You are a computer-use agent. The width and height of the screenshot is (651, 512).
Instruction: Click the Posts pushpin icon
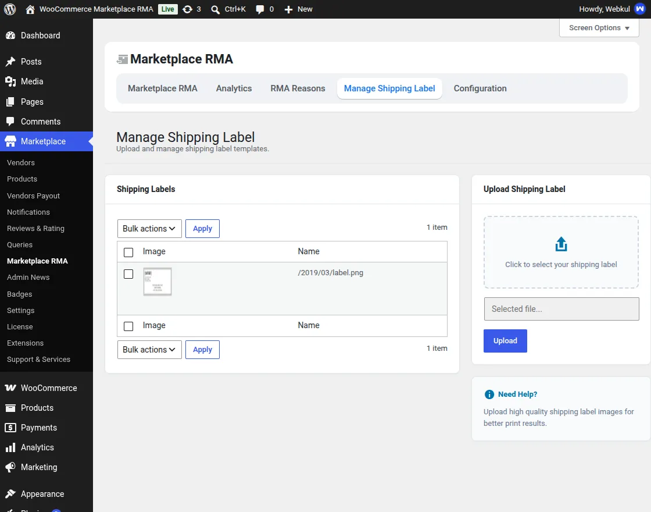pyautogui.click(x=10, y=62)
